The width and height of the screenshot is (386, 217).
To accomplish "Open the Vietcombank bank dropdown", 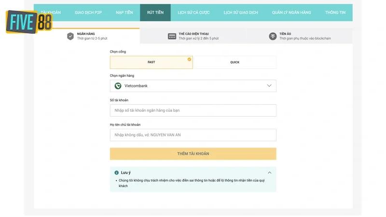I will 193,86.
